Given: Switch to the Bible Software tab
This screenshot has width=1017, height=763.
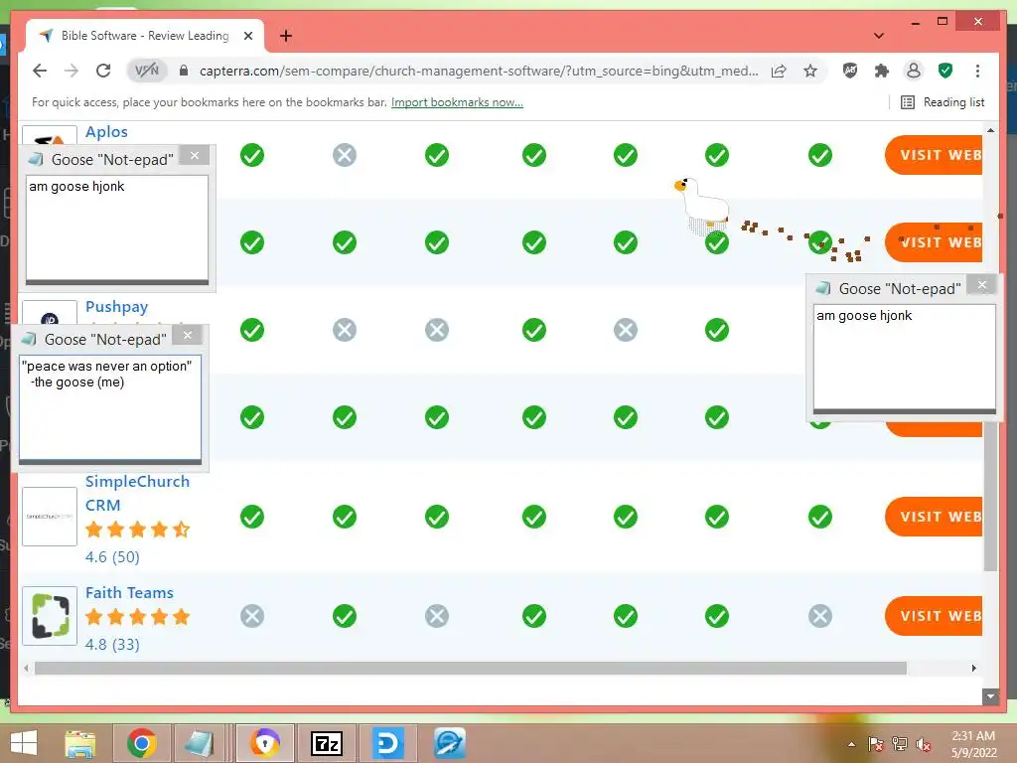Looking at the screenshot, I should (145, 36).
